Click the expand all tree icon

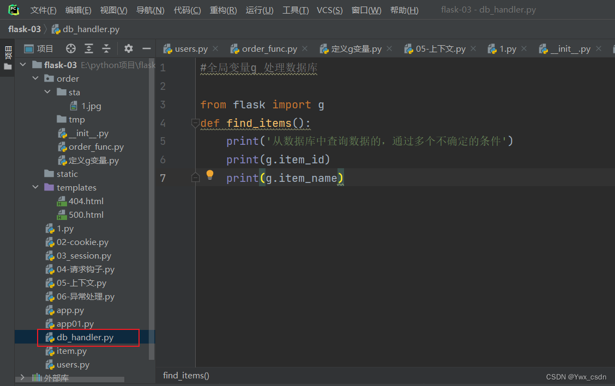tap(88, 49)
